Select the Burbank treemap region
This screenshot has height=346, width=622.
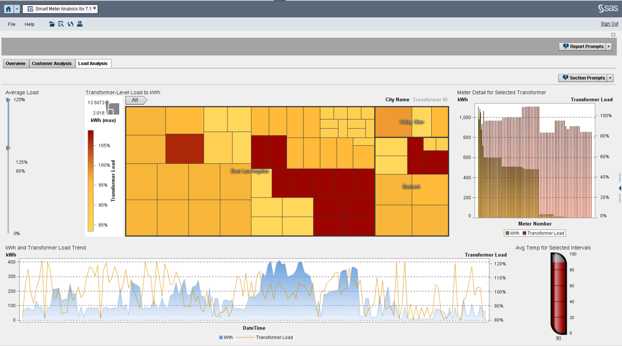click(411, 187)
